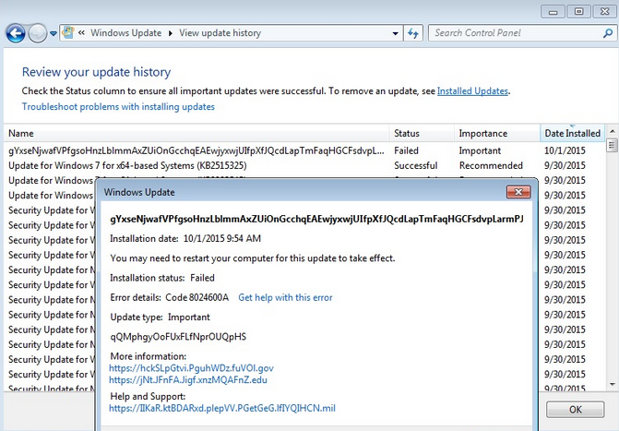Click the Failed status cell
619x431 pixels.
(x=406, y=150)
